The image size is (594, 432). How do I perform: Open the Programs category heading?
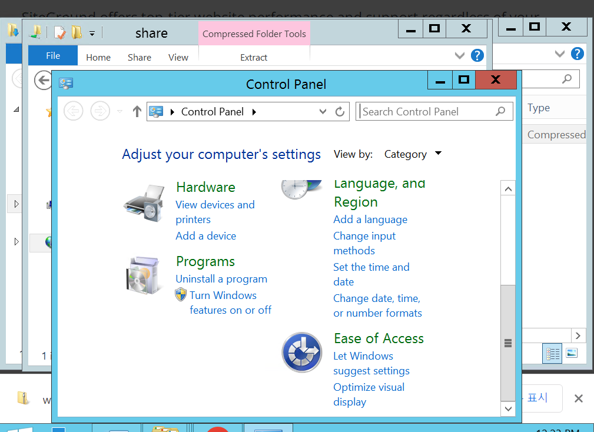pyautogui.click(x=205, y=262)
